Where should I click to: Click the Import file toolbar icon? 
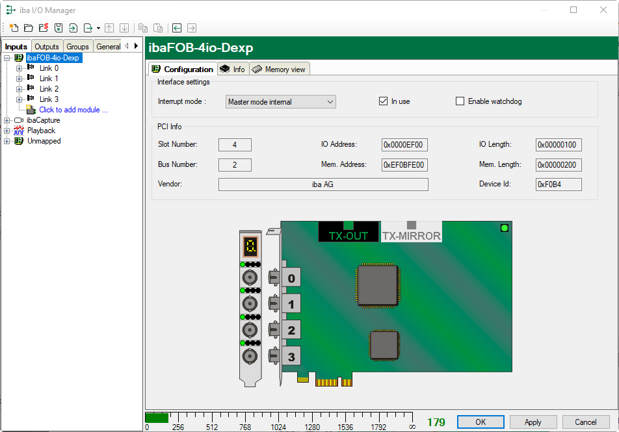point(73,28)
